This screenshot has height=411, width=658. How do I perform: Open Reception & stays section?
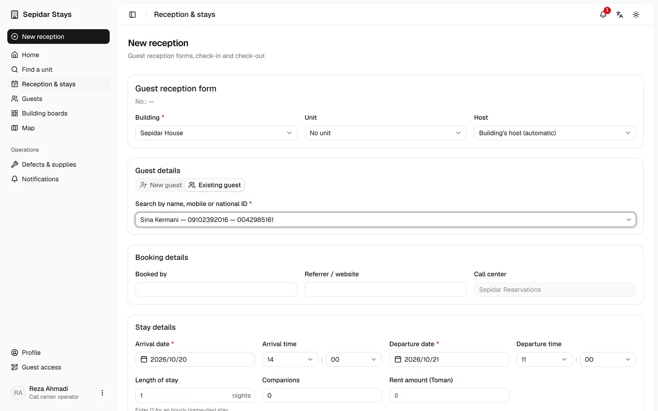coord(58,84)
